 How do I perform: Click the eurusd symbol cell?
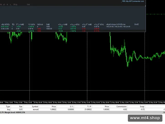[x=36, y=109]
